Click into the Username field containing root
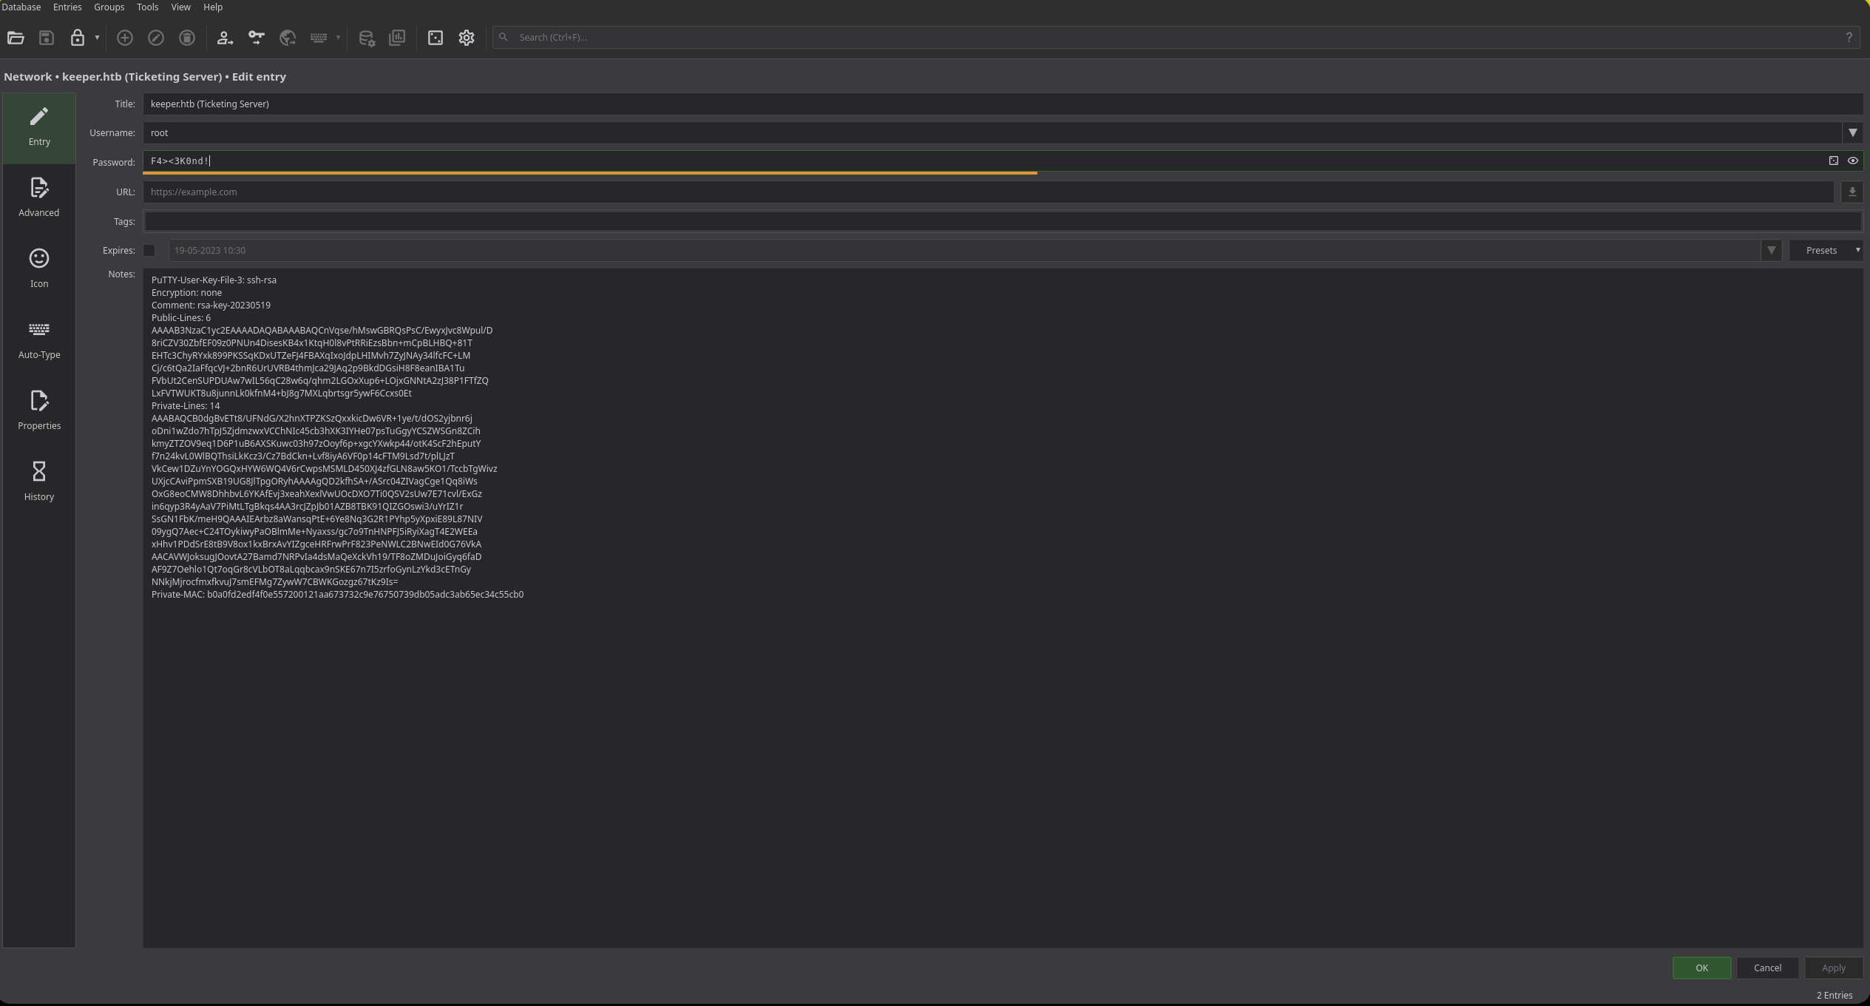Image resolution: width=1870 pixels, height=1006 pixels. tap(992, 132)
